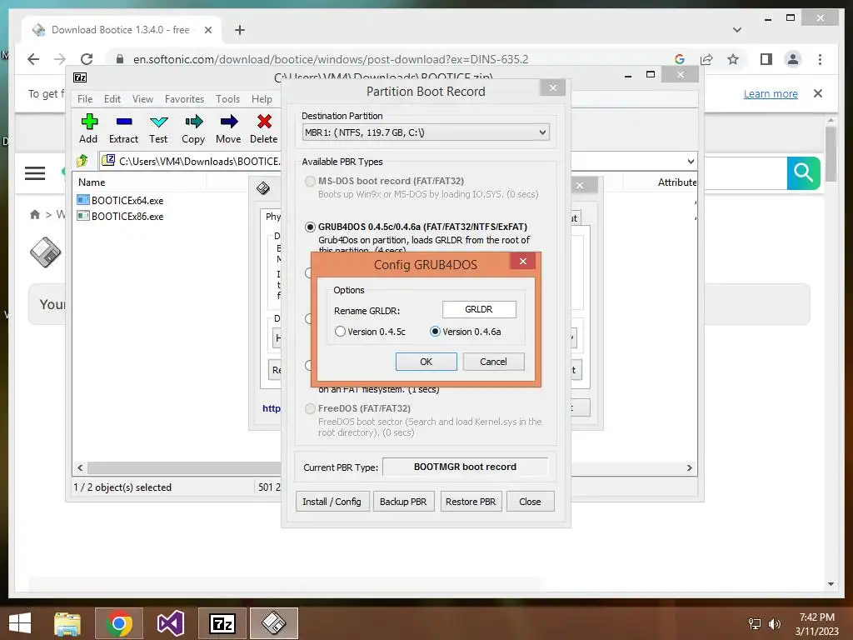Open the Chrome profile avatar
Screen dimensions: 853x640
click(793, 59)
